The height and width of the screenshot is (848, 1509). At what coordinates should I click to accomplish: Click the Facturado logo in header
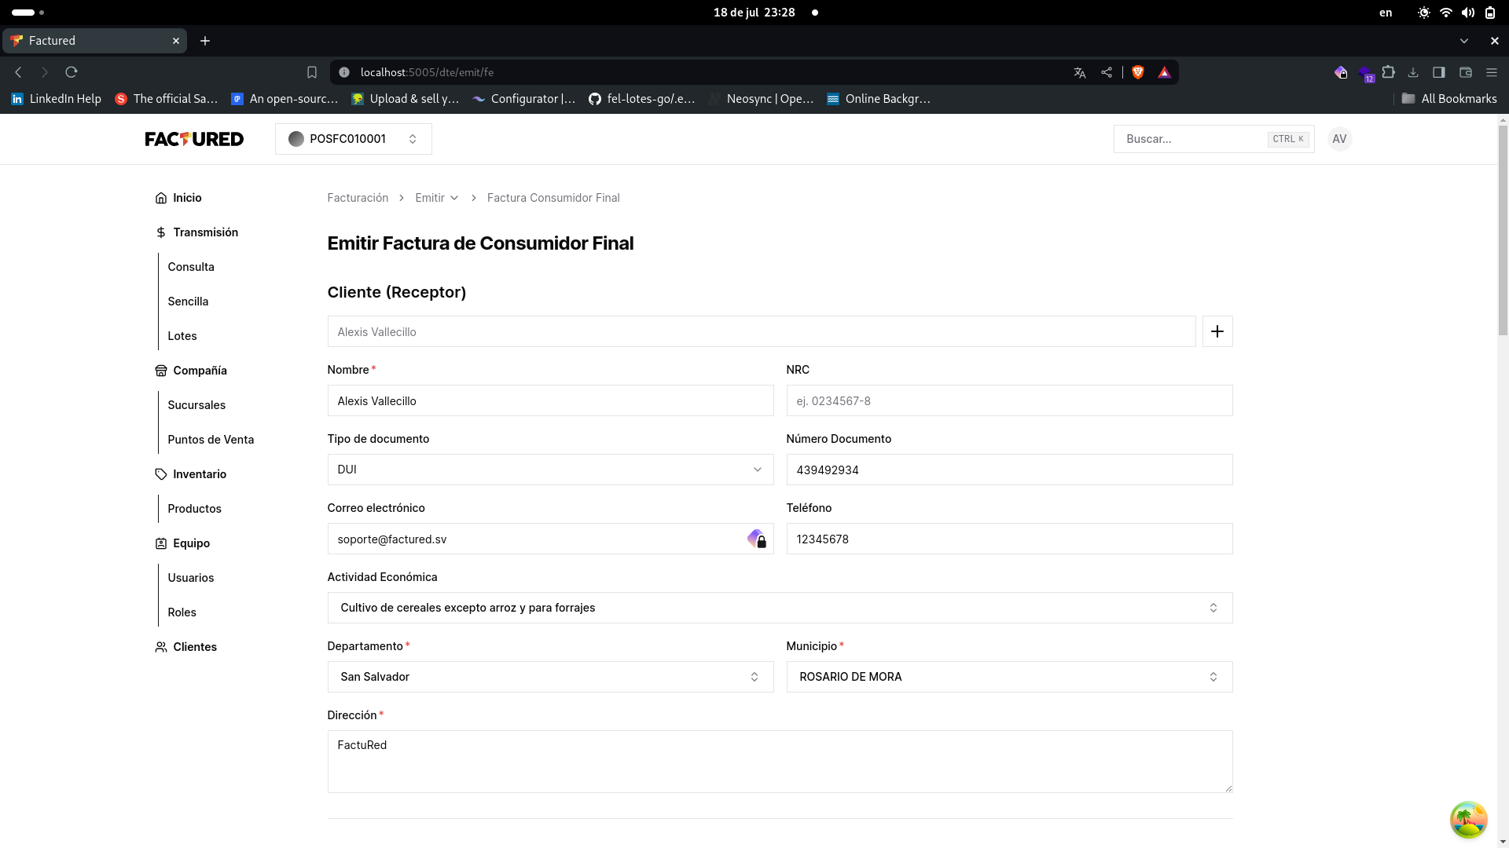194,139
